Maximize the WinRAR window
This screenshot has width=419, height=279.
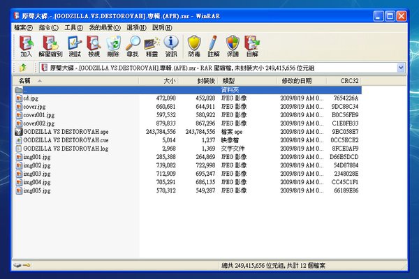click(390, 16)
